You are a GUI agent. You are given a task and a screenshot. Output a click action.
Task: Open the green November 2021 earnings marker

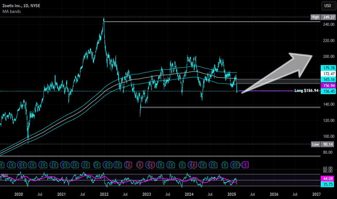[x=97, y=165]
